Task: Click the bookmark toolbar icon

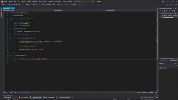Action: 75,5
